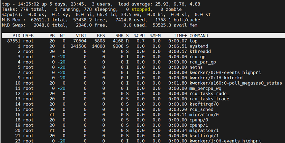This screenshot has height=143, width=285.
Task: Select '779 total' tasks count
Action: (32, 9)
